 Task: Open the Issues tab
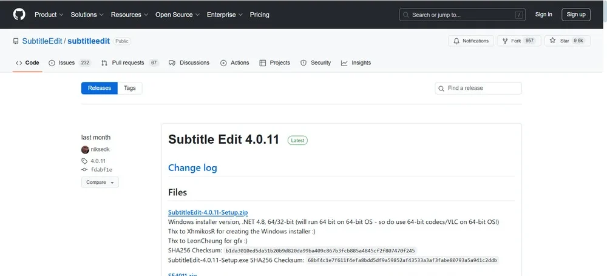point(66,62)
